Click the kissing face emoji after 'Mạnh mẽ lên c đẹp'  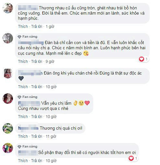(86, 53)
